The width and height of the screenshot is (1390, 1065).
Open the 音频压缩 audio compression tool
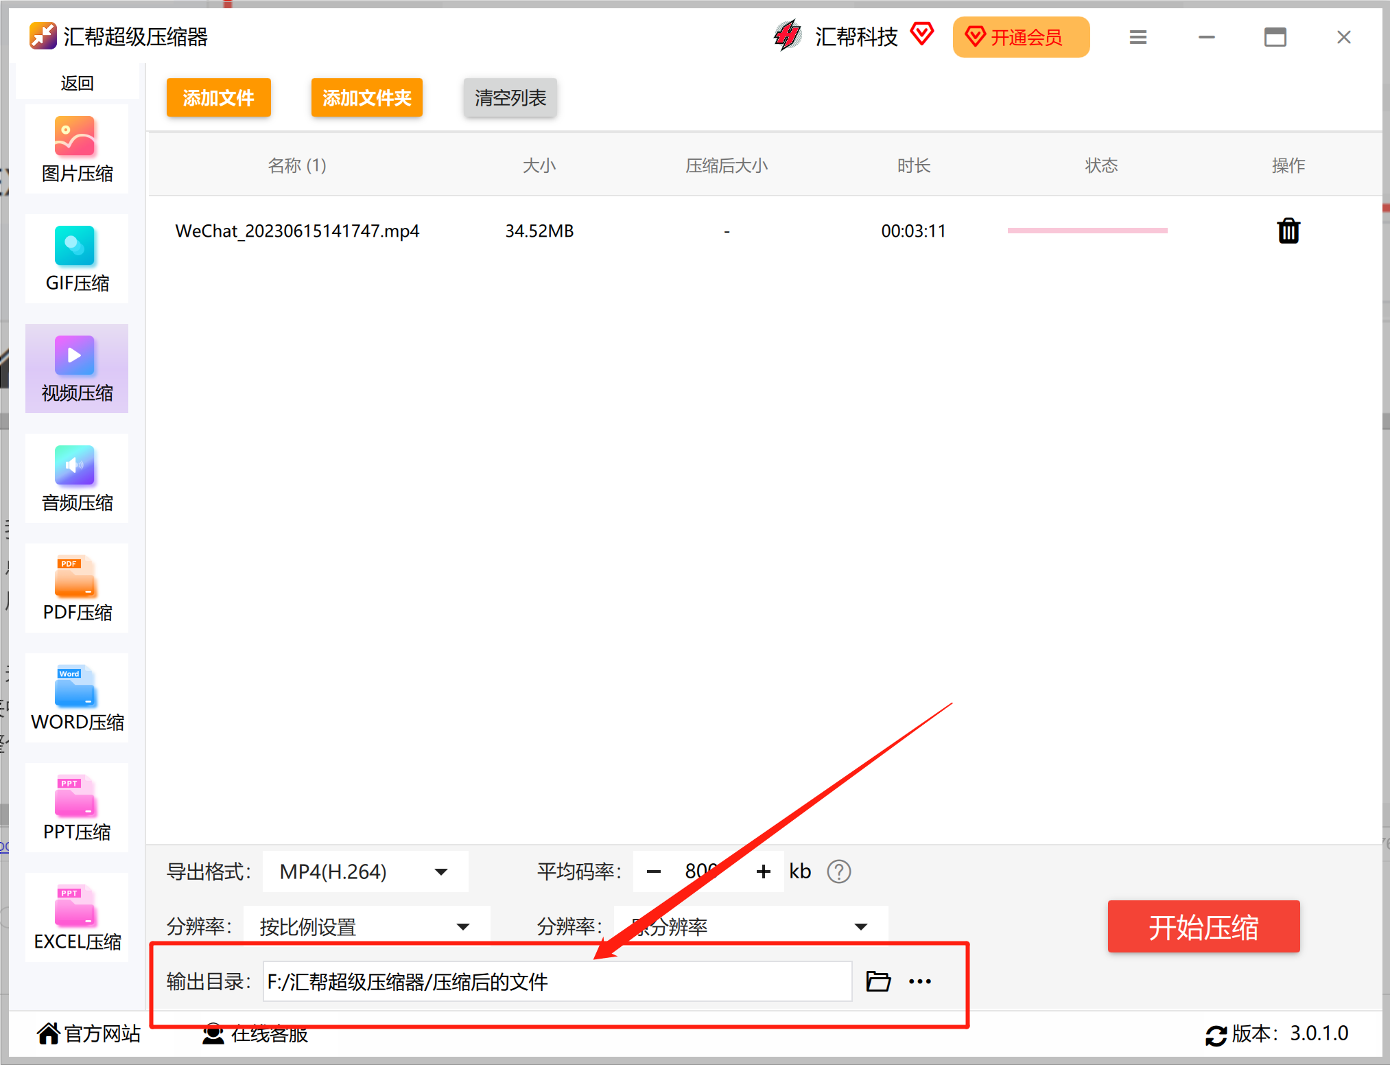[77, 479]
